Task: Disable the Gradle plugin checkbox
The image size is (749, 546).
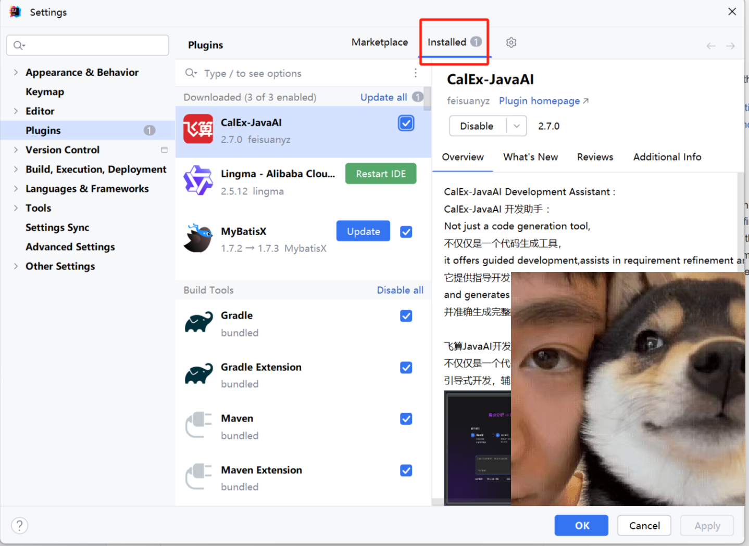Action: 406,316
